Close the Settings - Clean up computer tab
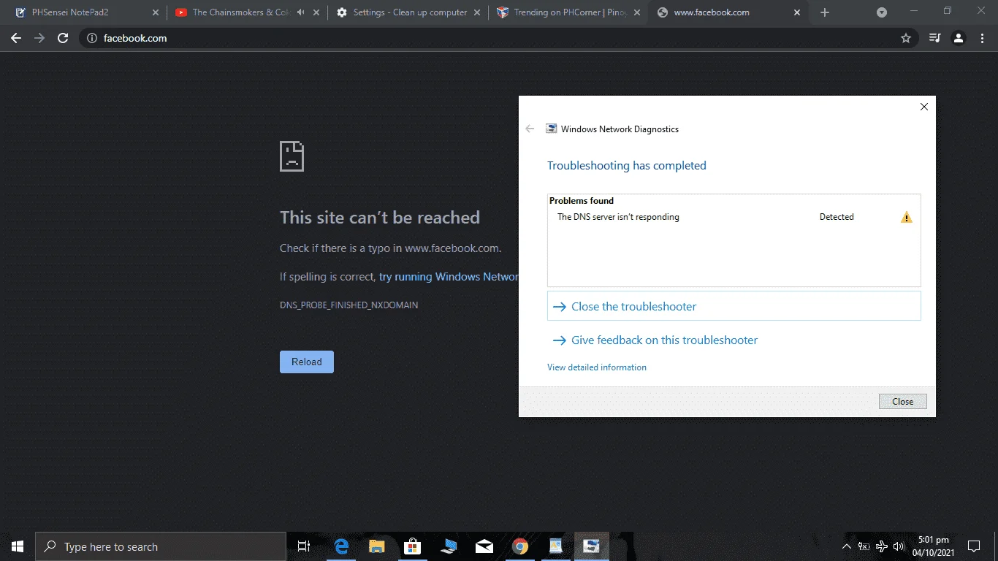998x561 pixels. pos(476,12)
